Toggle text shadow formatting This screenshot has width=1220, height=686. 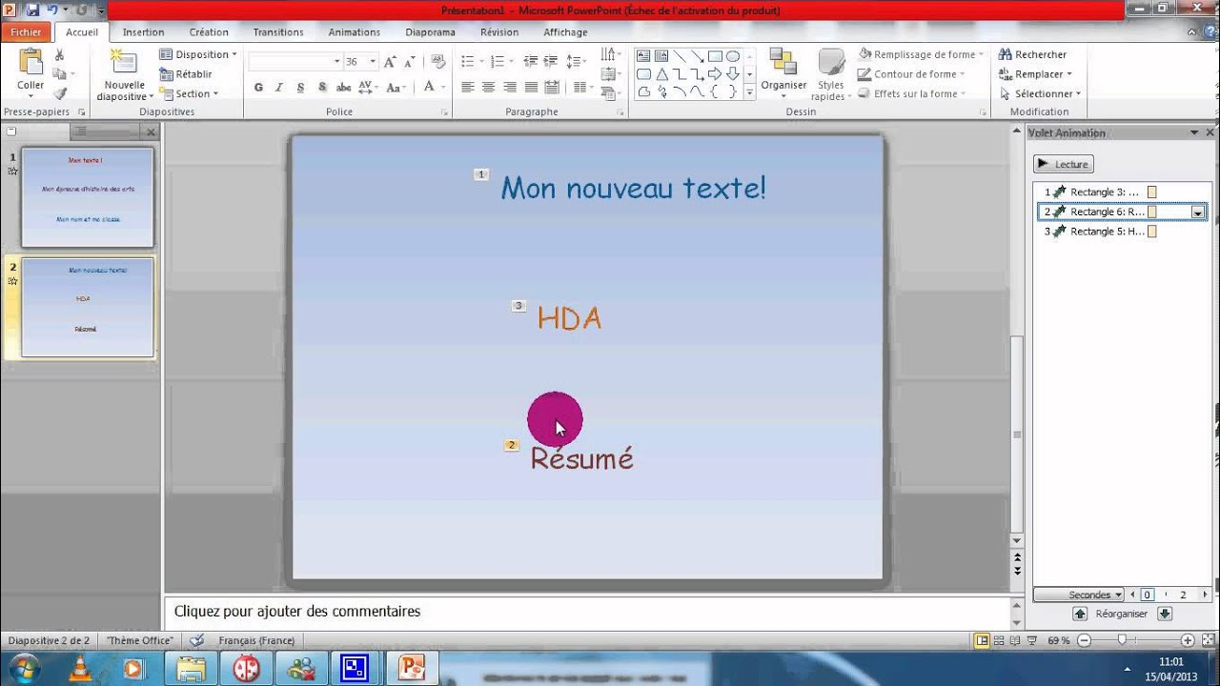pyautogui.click(x=322, y=87)
